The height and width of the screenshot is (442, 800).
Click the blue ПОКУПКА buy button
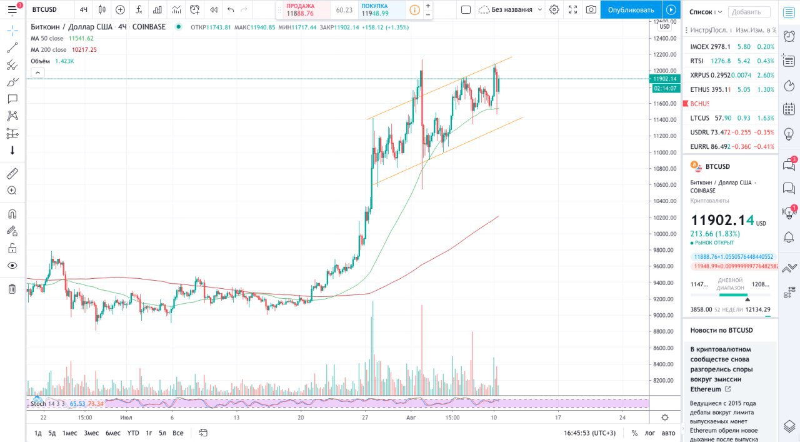(381, 9)
